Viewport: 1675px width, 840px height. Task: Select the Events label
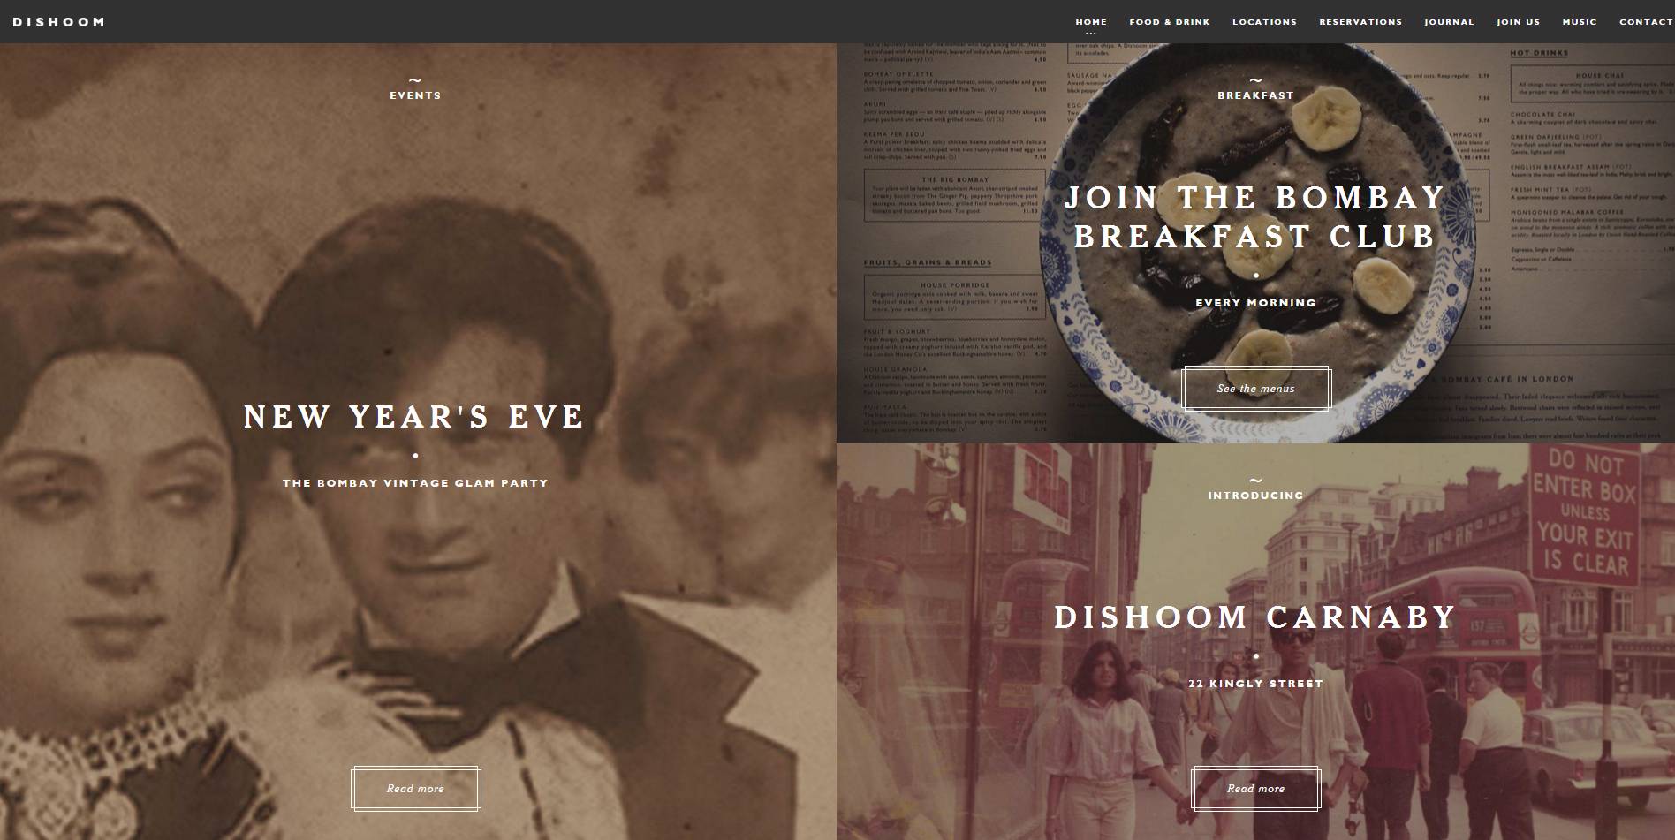415,95
